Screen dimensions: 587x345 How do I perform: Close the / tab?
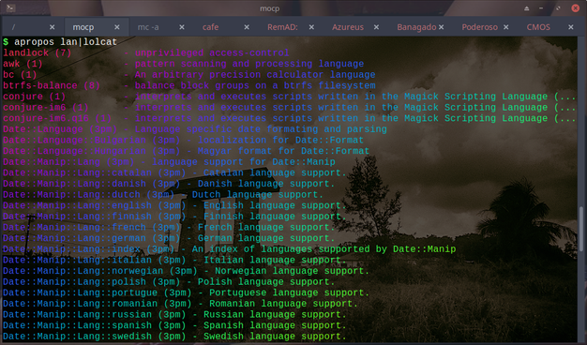pos(52,27)
